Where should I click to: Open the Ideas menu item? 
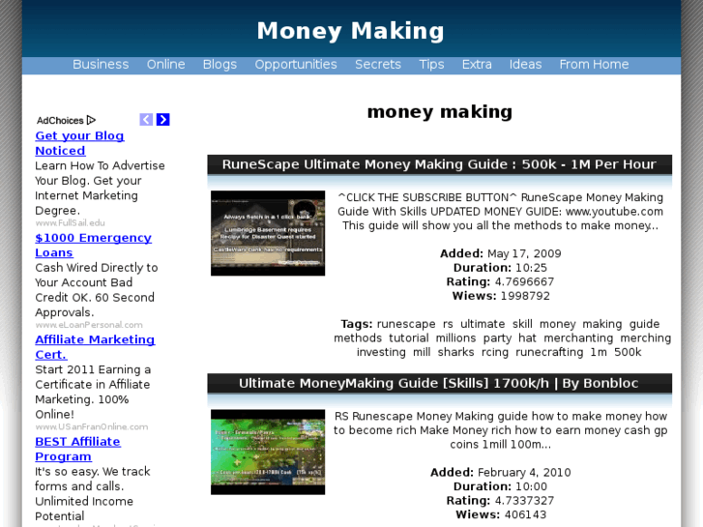(x=525, y=65)
